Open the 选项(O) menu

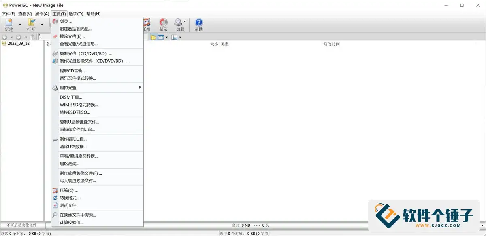(76, 14)
